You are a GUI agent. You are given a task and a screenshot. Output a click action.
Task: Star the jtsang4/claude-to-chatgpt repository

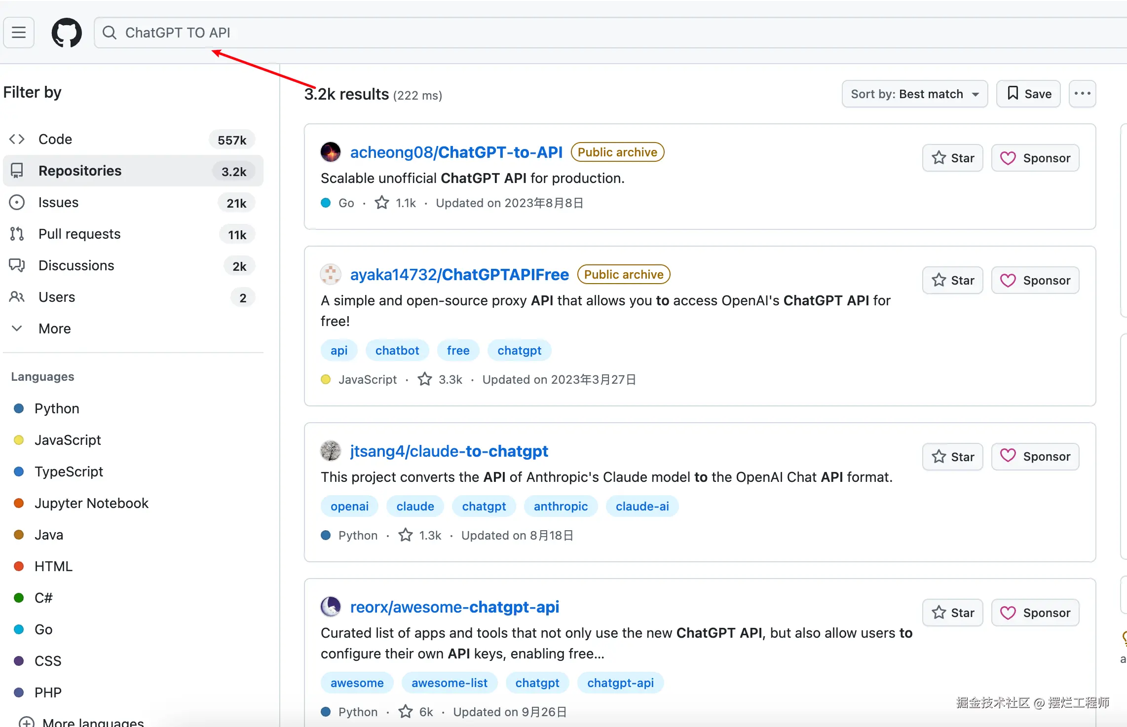point(952,457)
